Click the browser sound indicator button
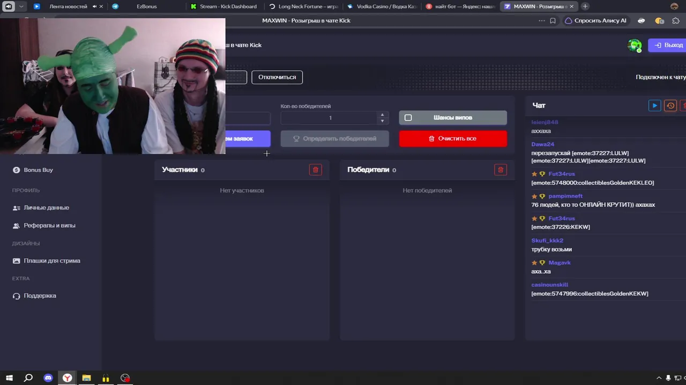Screen dimensions: 686x385 pyautogui.click(x=9, y=6)
